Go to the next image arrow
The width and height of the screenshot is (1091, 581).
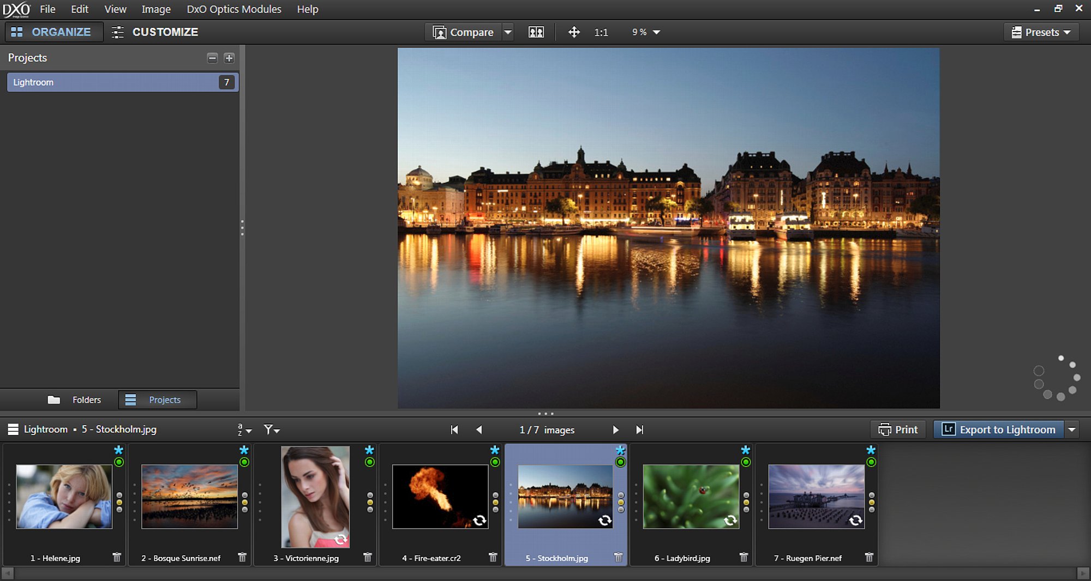pyautogui.click(x=615, y=429)
